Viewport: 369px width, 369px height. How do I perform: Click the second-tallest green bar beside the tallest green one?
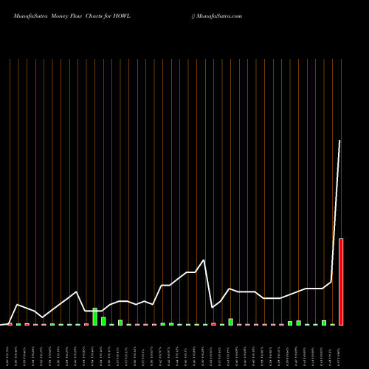click(103, 321)
